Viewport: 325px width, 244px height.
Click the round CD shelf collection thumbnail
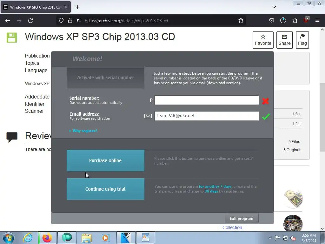pyautogui.click(x=293, y=223)
